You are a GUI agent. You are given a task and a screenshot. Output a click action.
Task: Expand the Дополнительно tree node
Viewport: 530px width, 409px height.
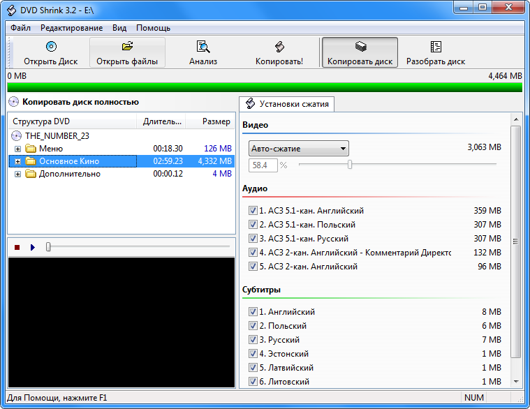[x=17, y=174]
